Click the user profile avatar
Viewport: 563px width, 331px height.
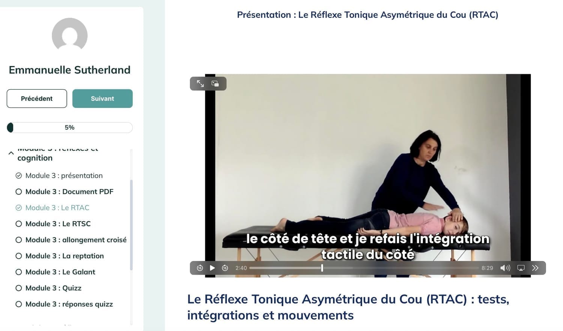70,35
